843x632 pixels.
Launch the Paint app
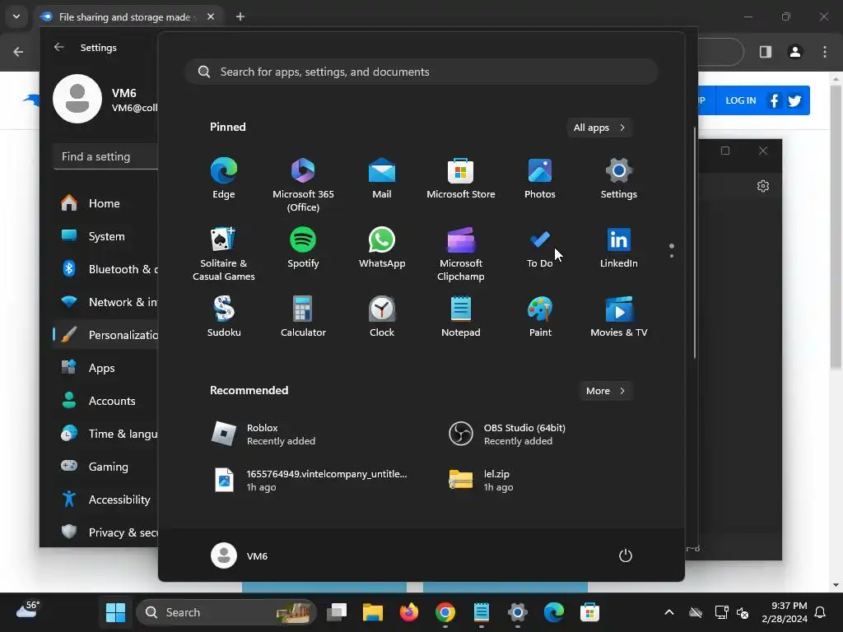tap(540, 317)
